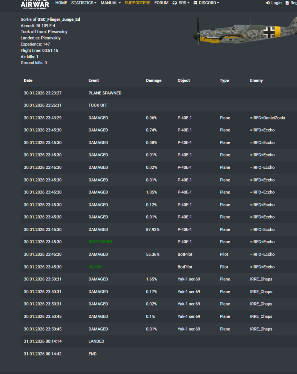Click enemy name =IRFC=DanielZockt
Viewport: 297px width, 374px height.
(267, 118)
